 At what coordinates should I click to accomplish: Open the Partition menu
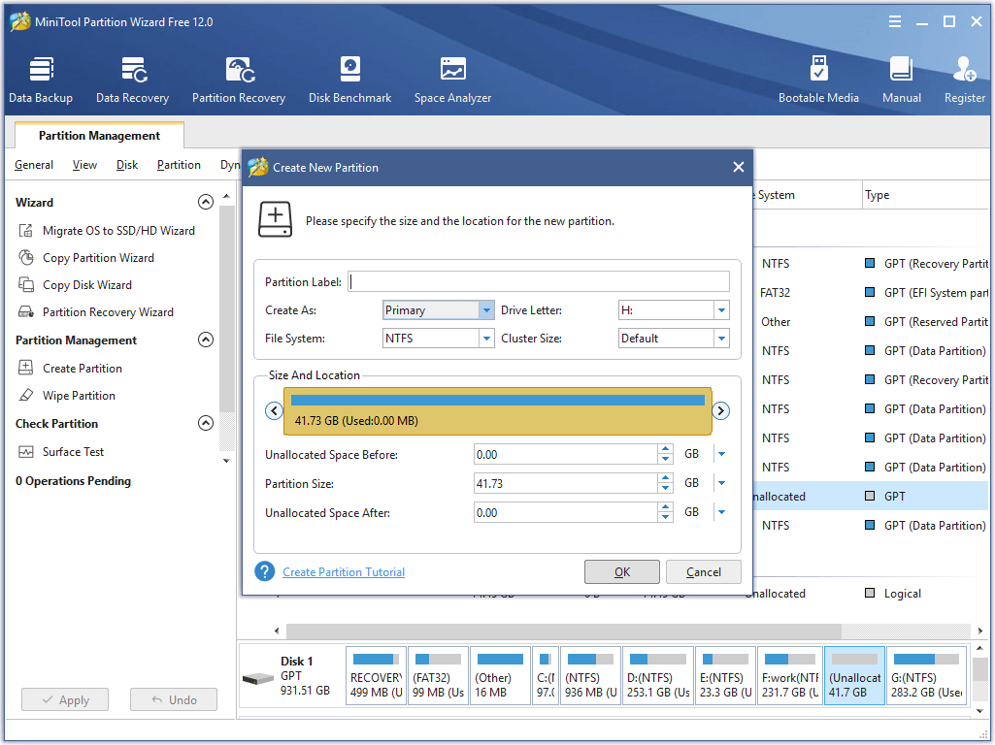[x=179, y=165]
